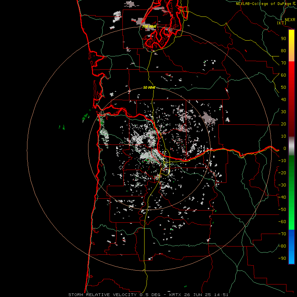297x297 pixels.
Task: Click the positive 50 knot scale label
Action: click(x=283, y=87)
